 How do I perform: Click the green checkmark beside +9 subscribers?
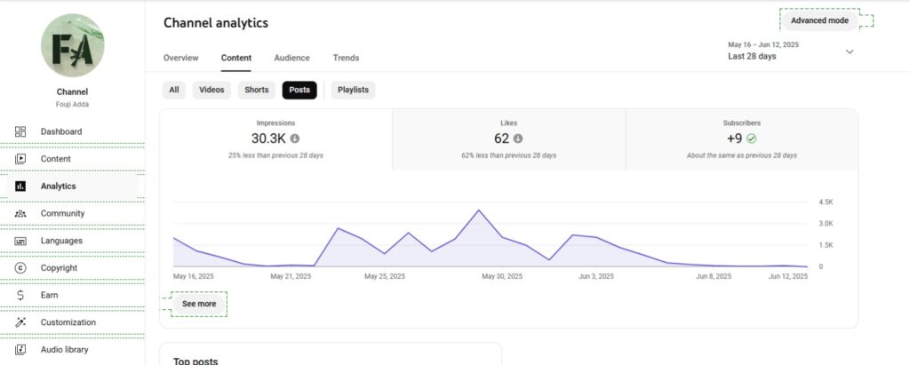[x=752, y=139]
